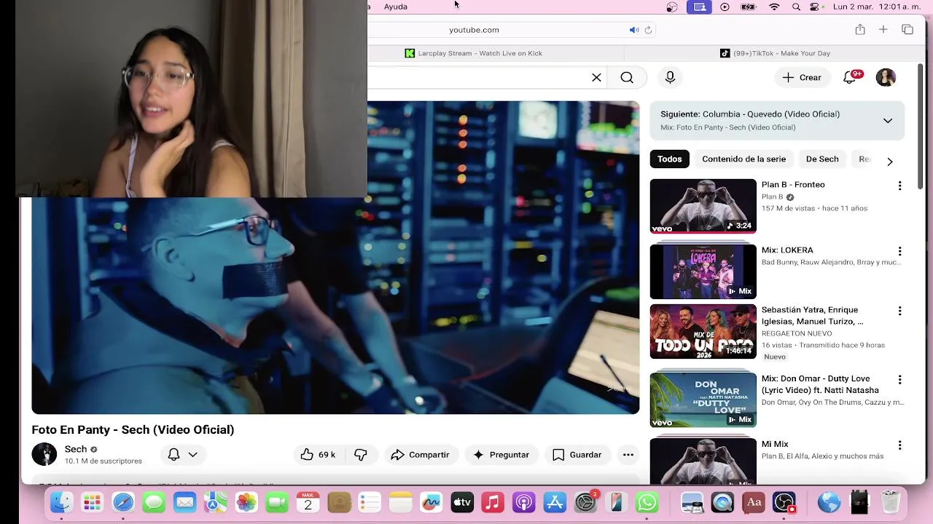This screenshot has height=524, width=933.
Task: Open OBS Studio in the Dock
Action: coord(784,502)
